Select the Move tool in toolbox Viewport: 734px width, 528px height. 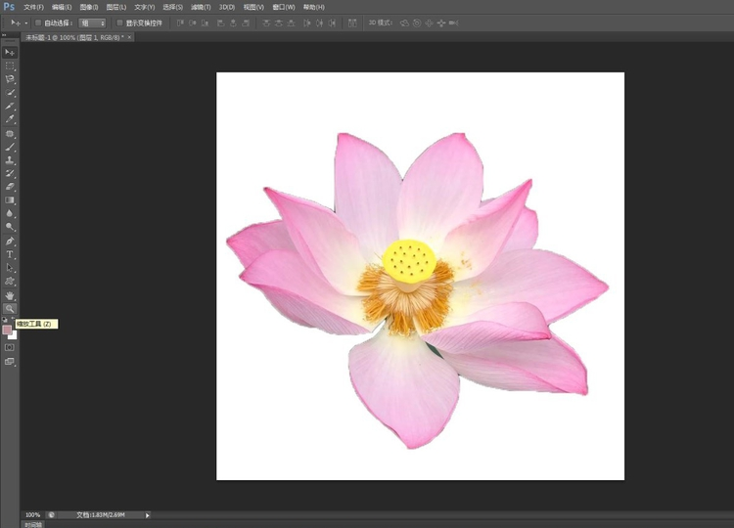click(x=10, y=52)
